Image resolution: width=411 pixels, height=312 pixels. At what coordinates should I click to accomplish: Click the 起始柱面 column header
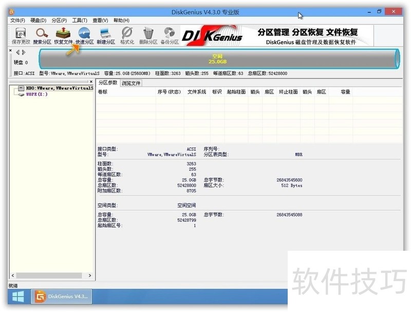236,92
